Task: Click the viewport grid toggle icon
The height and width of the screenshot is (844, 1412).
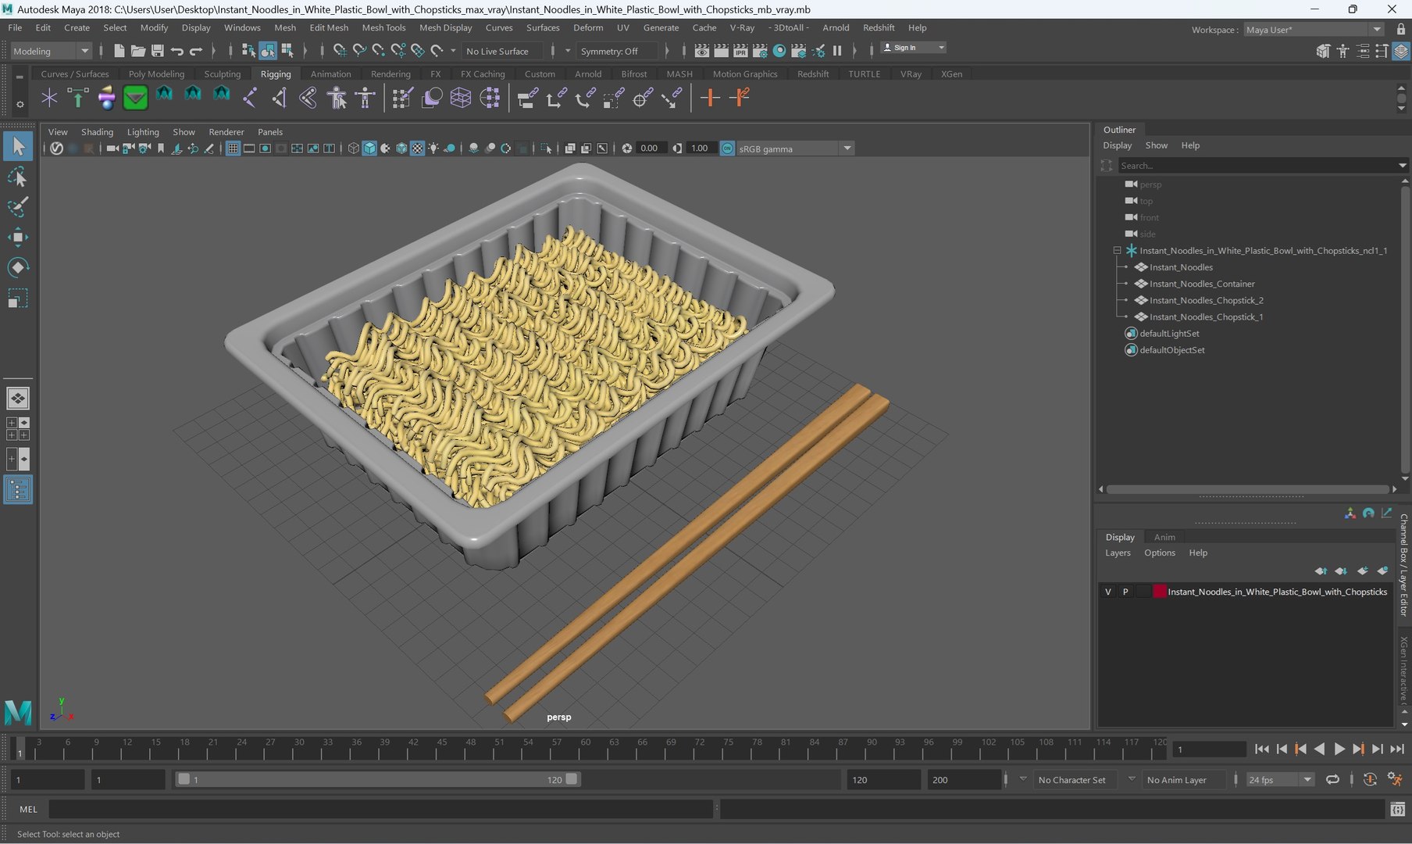Action: coord(233,148)
